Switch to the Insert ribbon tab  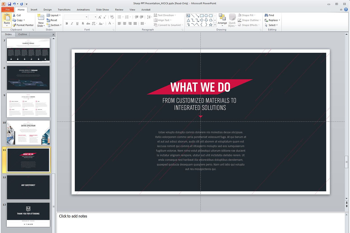pyautogui.click(x=34, y=10)
